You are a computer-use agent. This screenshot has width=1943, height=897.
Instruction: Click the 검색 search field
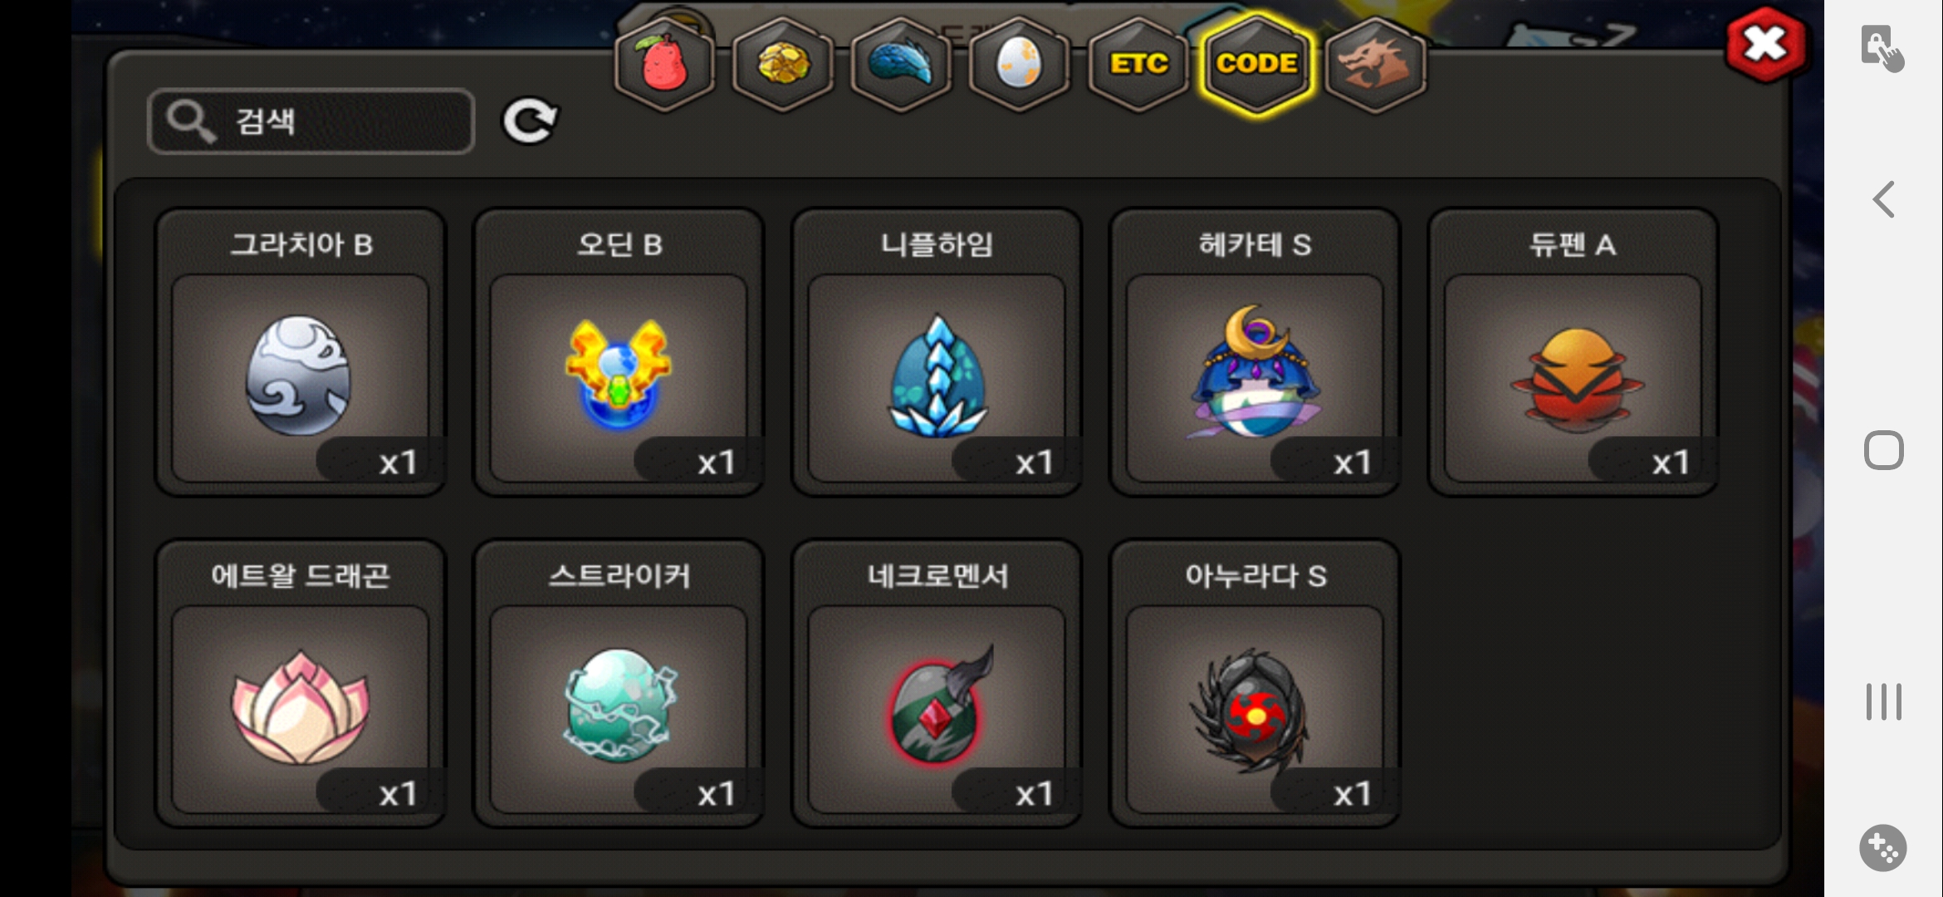tap(311, 121)
